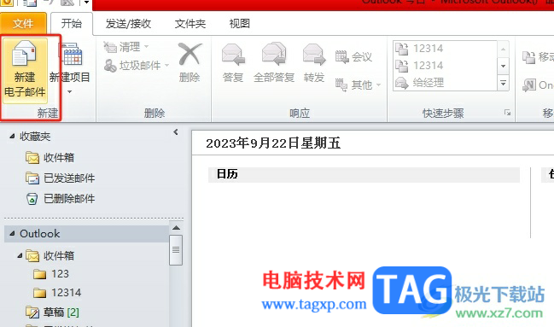Expand the quick steps gallery more arrow
The image size is (554, 327).
pyautogui.click(x=503, y=84)
